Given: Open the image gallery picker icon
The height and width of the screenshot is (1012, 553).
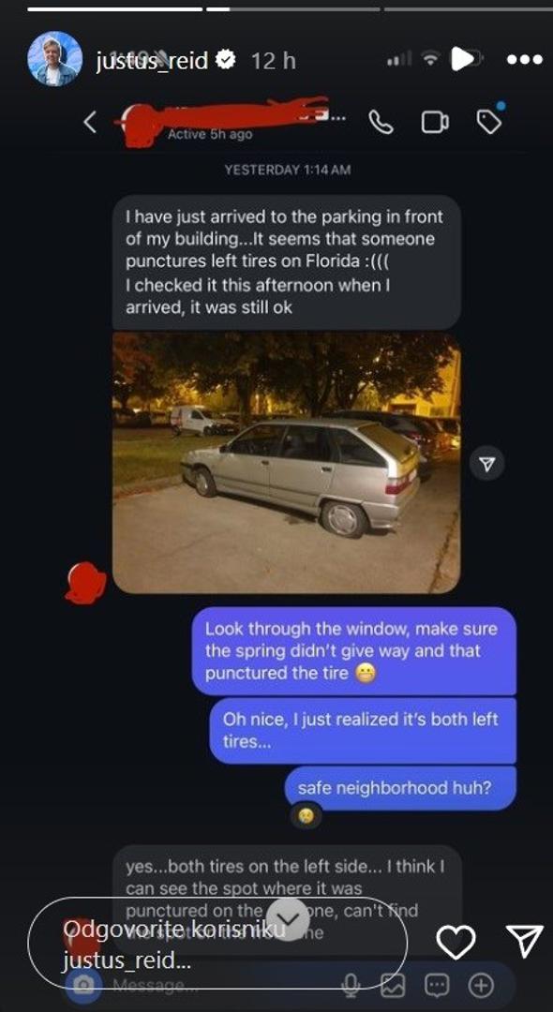Looking at the screenshot, I should (x=393, y=985).
